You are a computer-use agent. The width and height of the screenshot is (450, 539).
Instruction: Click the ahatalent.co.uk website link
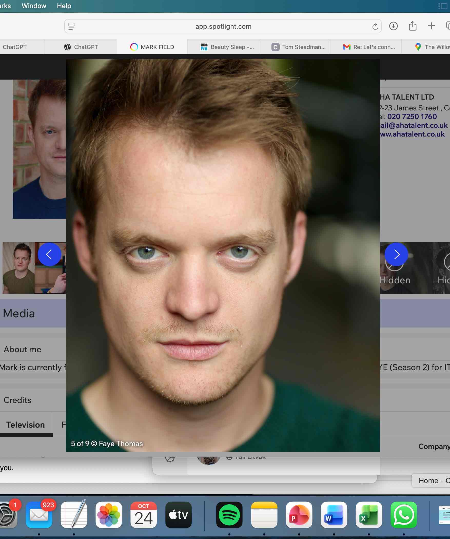412,134
